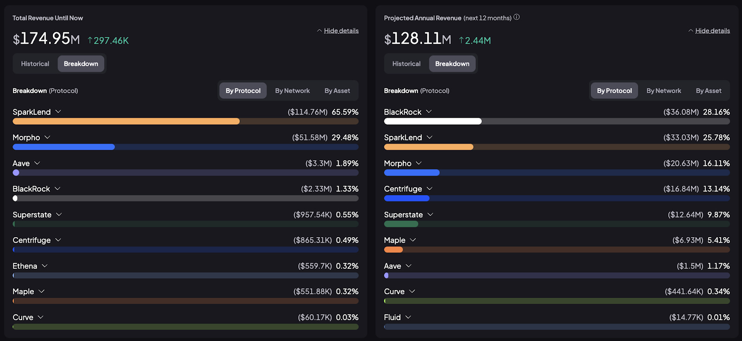Click the 297.46K increase indicator
Screen dimensions: 742x341
point(108,41)
